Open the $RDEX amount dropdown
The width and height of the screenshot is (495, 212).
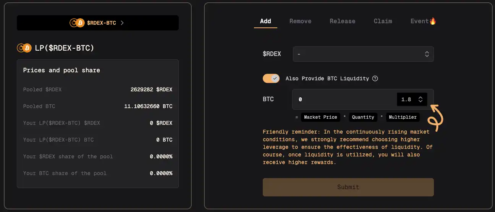coord(363,54)
